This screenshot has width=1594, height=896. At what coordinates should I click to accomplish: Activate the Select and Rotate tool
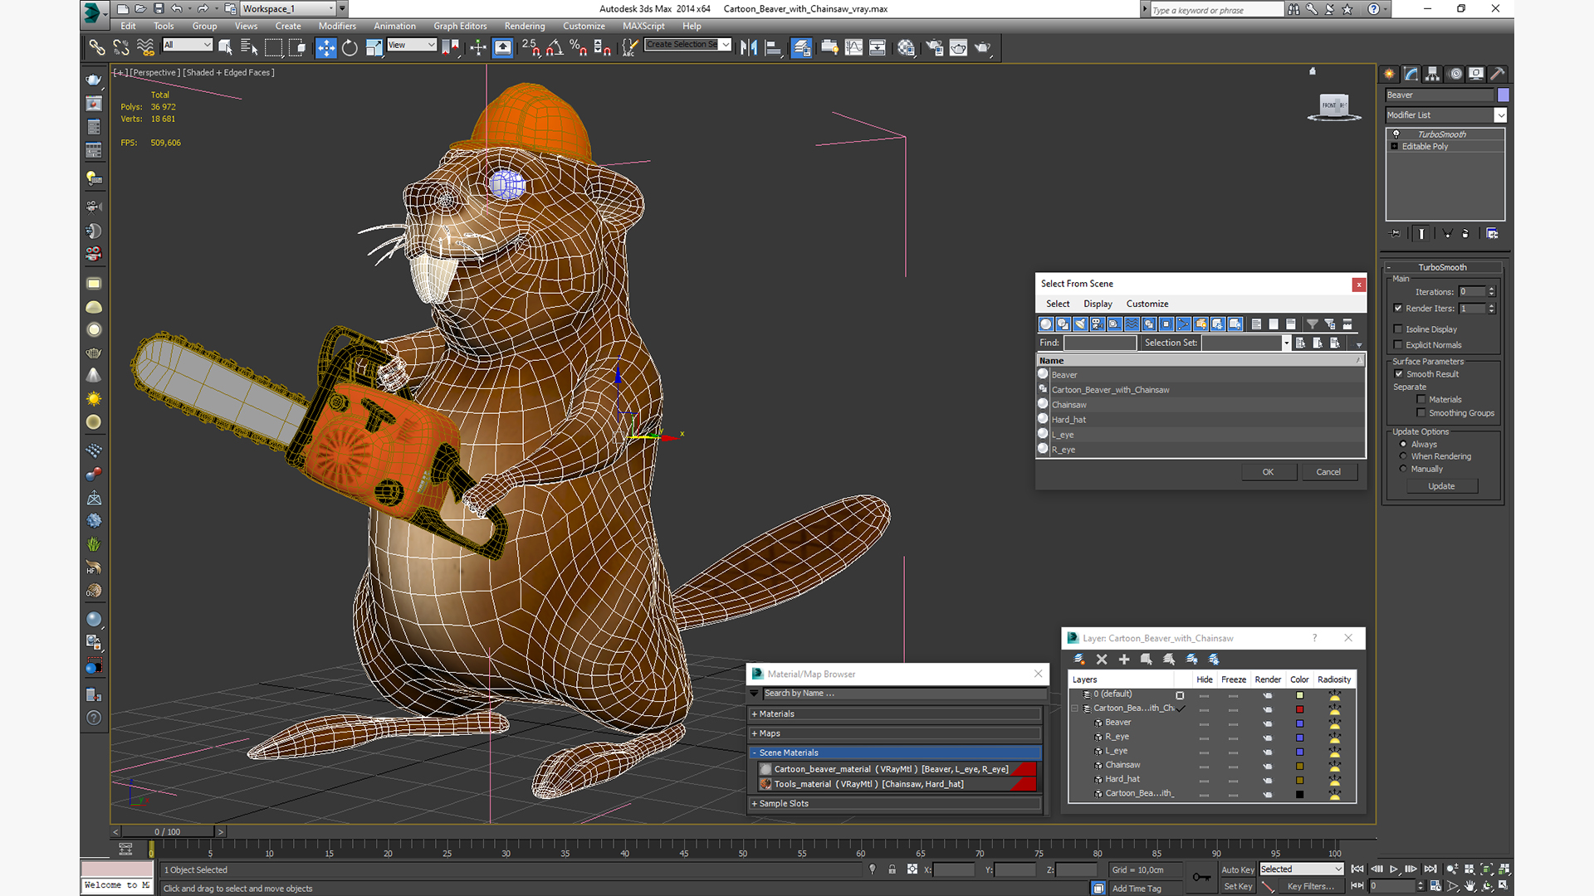click(350, 48)
